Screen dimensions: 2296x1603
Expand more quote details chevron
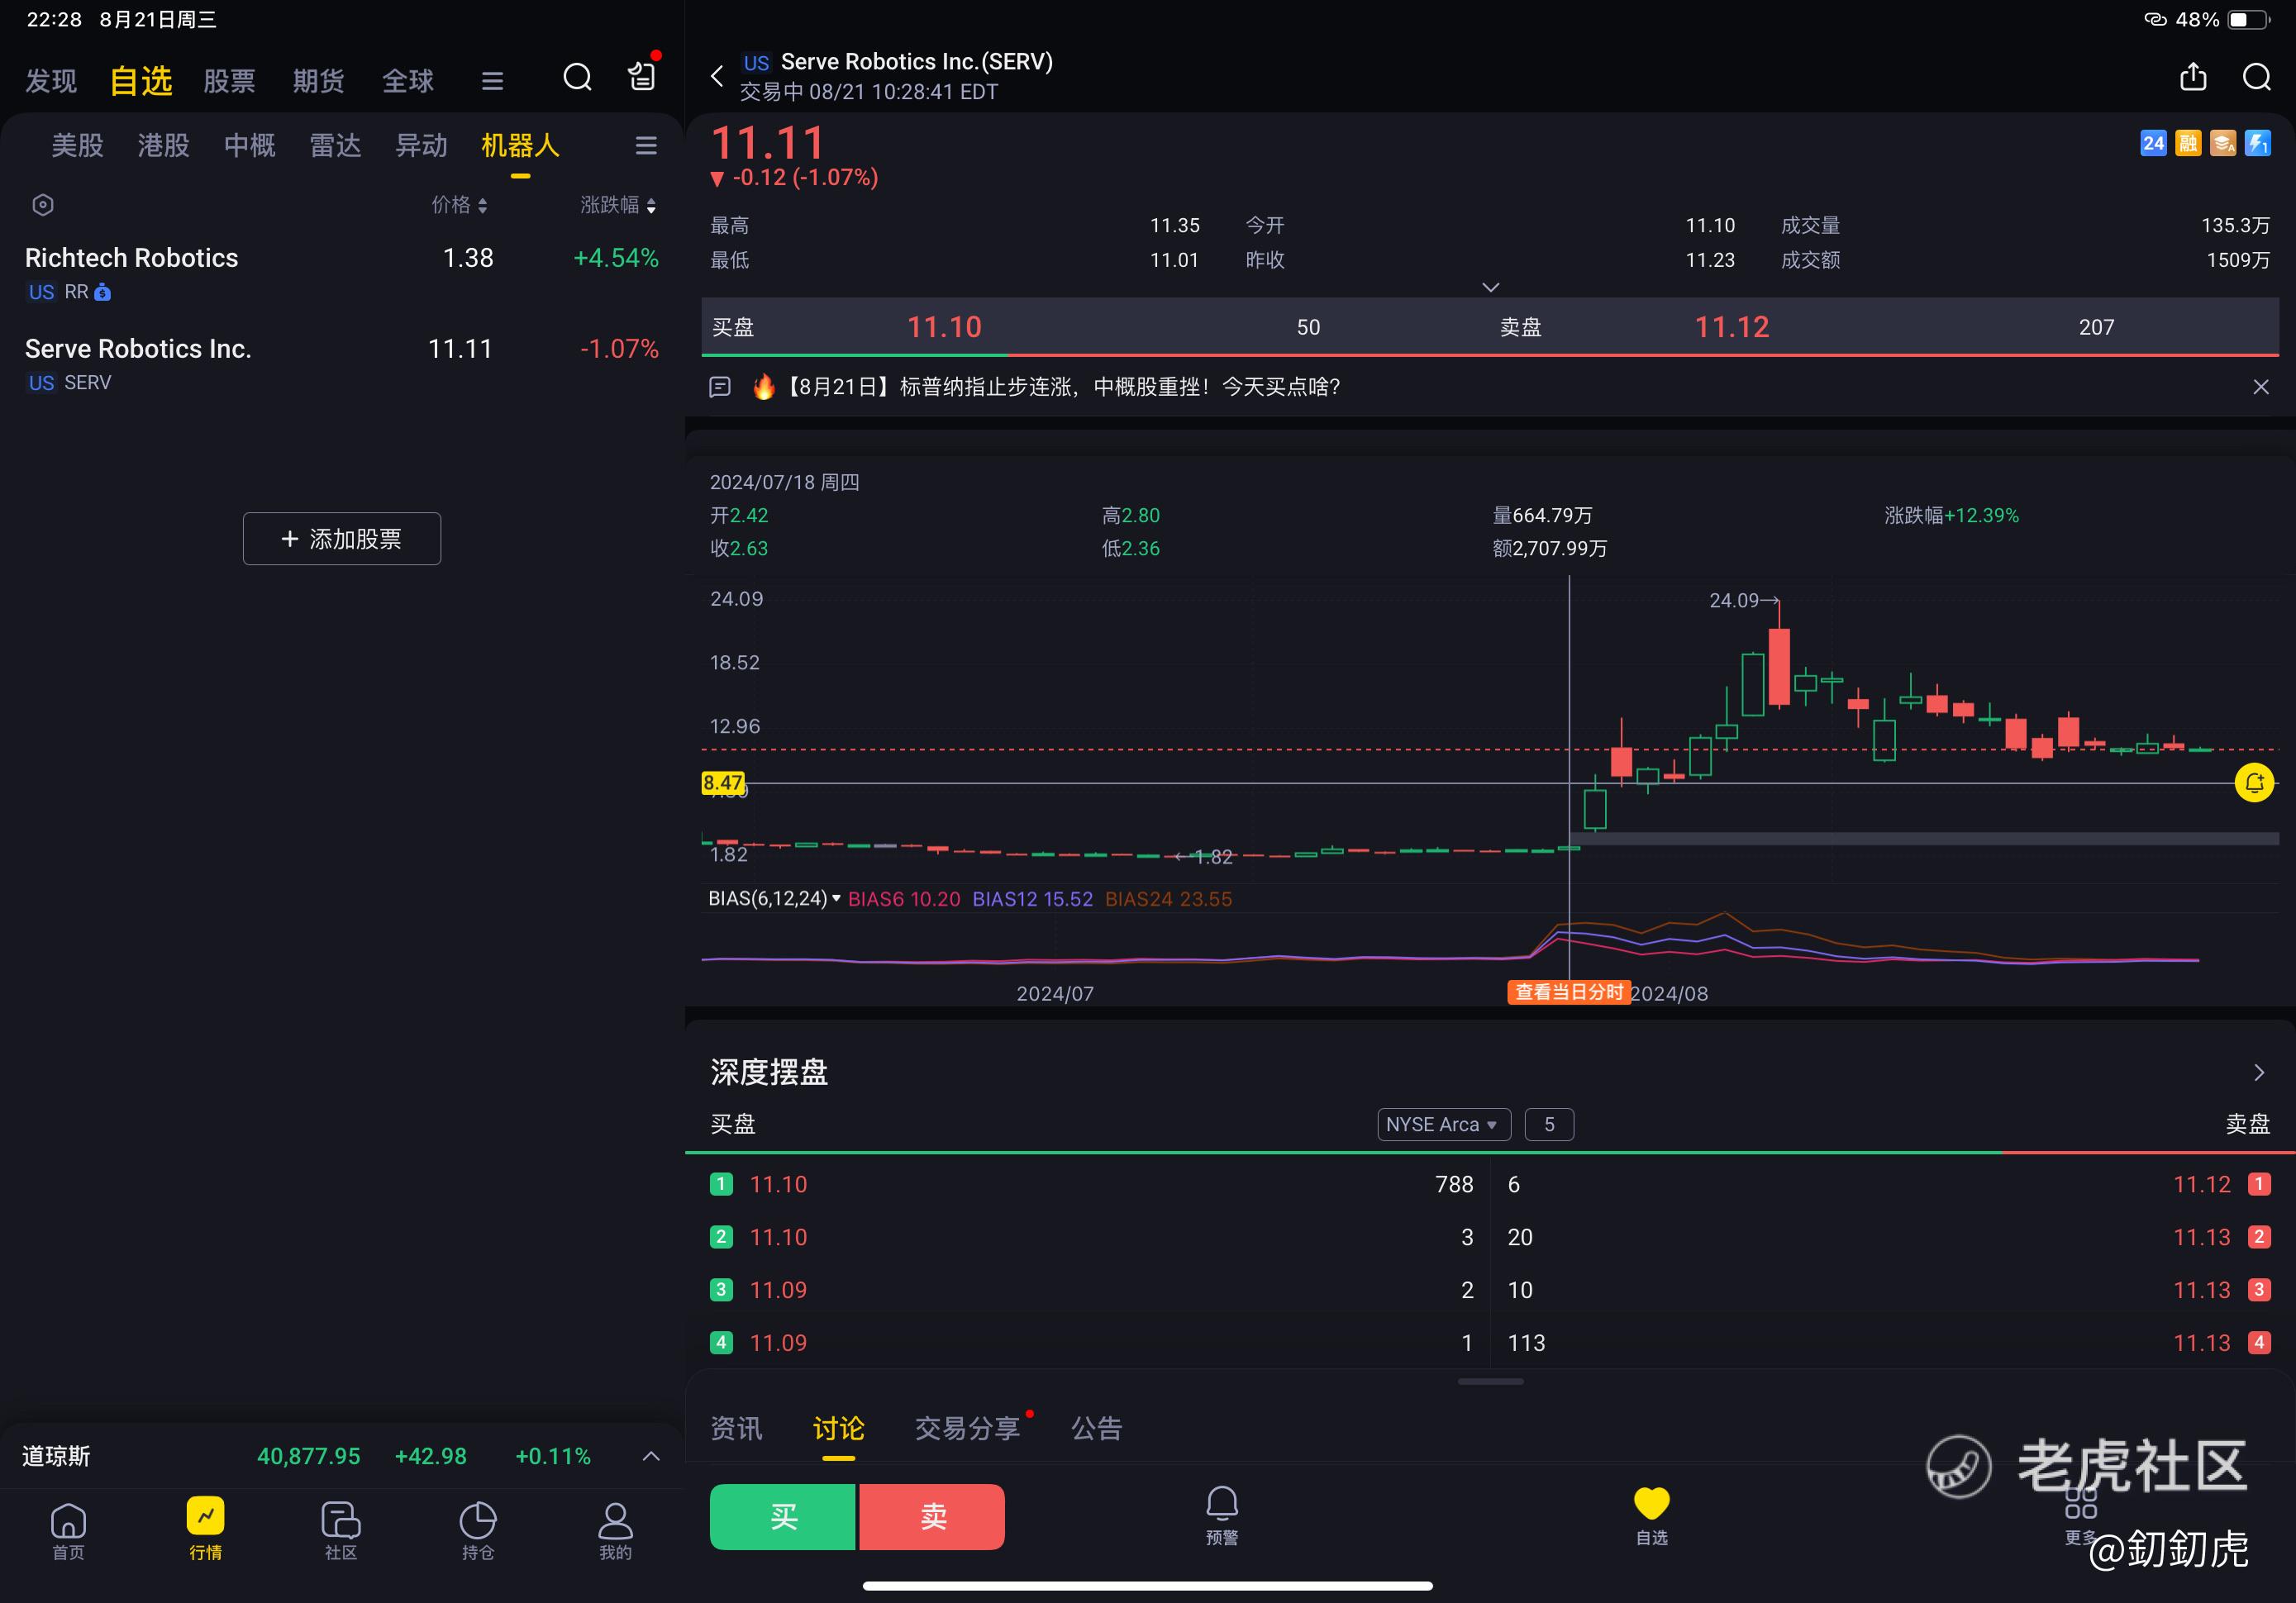point(1490,288)
